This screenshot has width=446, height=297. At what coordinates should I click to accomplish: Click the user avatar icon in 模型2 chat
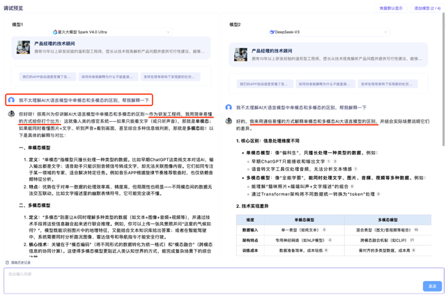point(229,107)
